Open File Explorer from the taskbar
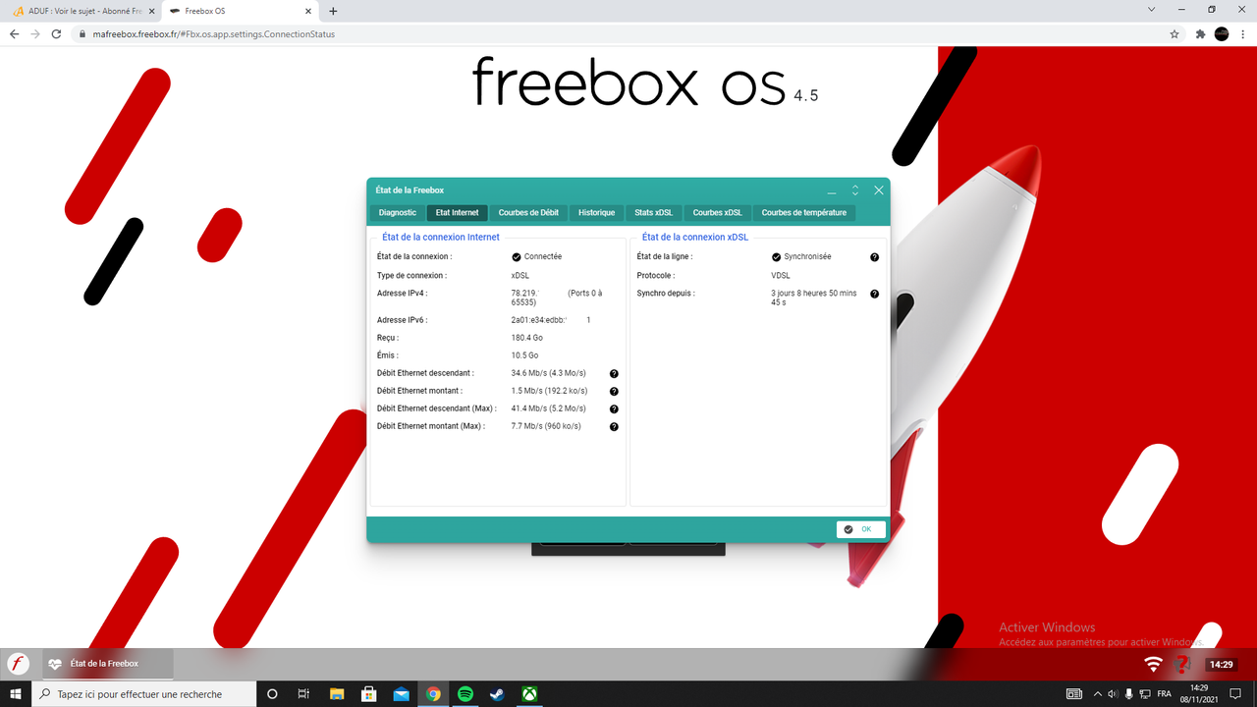The height and width of the screenshot is (707, 1257). (x=337, y=694)
